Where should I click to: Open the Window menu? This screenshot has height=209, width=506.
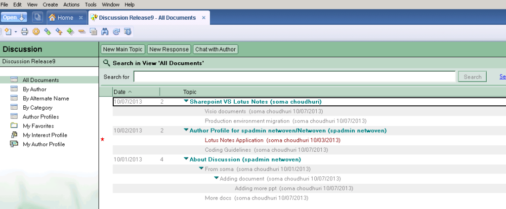click(111, 4)
